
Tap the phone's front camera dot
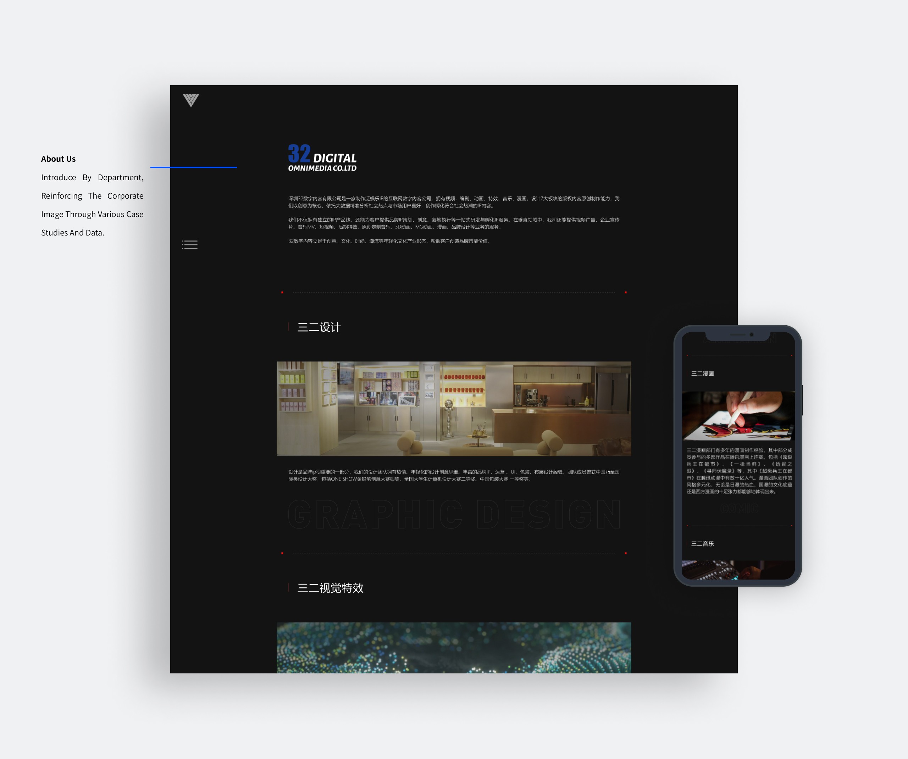click(752, 334)
